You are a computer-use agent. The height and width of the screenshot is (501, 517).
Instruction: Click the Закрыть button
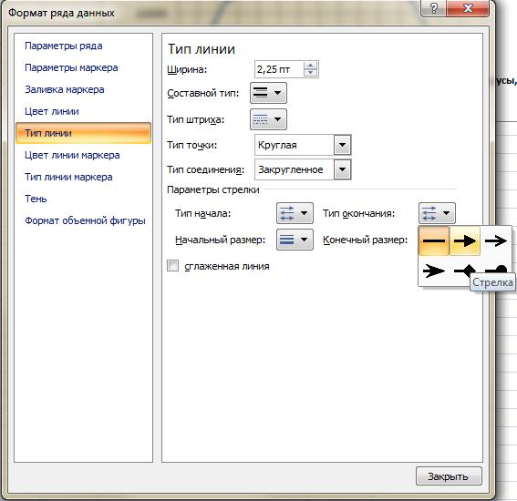pyautogui.click(x=449, y=476)
